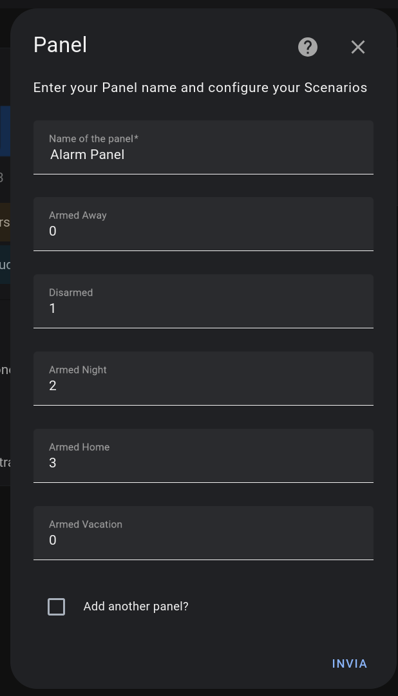The image size is (398, 696).
Task: Click the brown 'rs' badge at left edge
Action: point(5,223)
